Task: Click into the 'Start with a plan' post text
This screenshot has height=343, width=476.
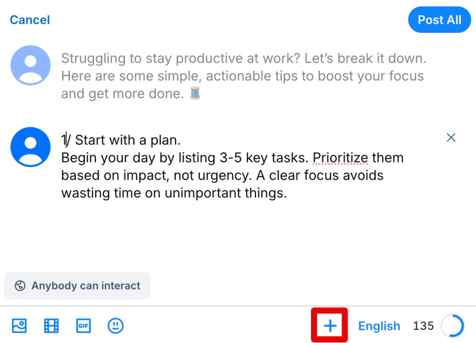Action: pyautogui.click(x=232, y=166)
